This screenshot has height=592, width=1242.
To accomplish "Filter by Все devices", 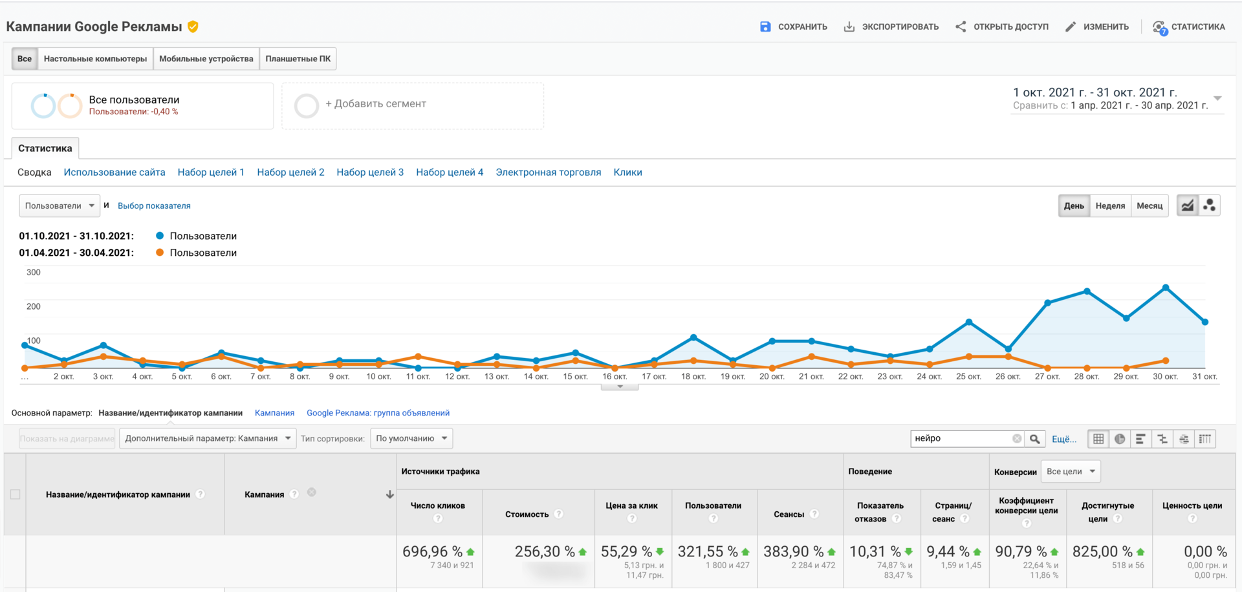I will click(x=25, y=59).
